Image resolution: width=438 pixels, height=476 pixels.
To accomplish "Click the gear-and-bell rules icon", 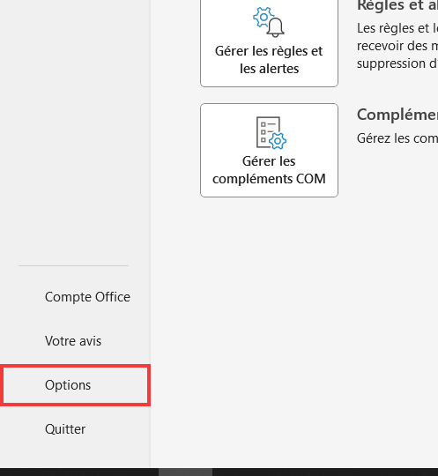I will pos(269,22).
